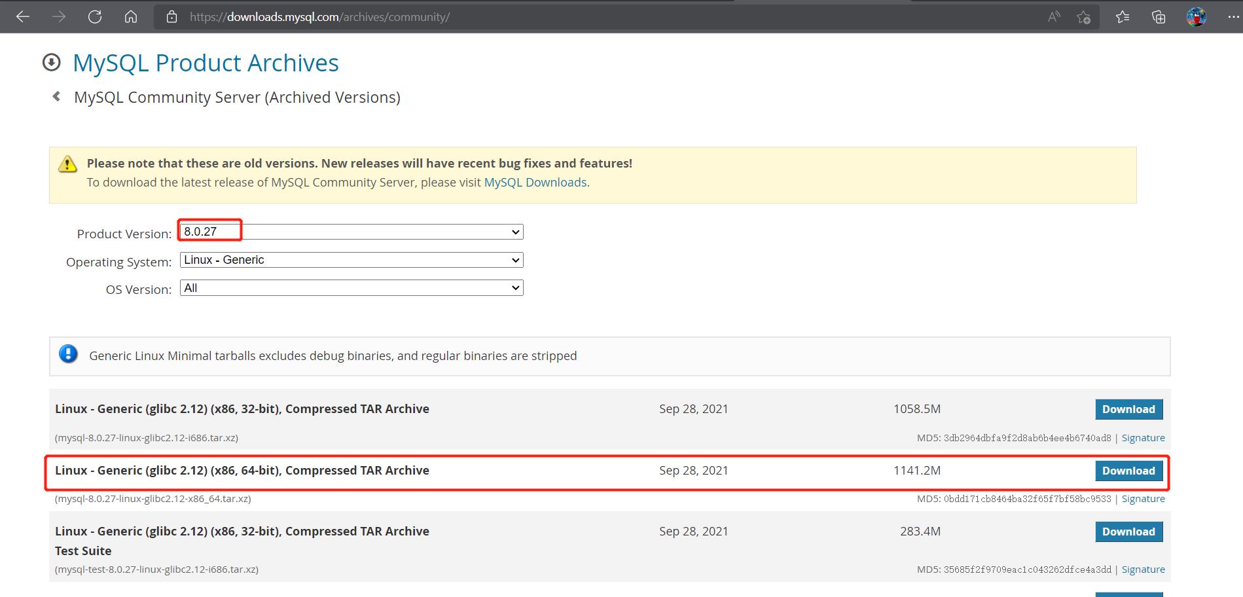1243x597 pixels.
Task: Open the browser profile avatar
Action: (1197, 17)
